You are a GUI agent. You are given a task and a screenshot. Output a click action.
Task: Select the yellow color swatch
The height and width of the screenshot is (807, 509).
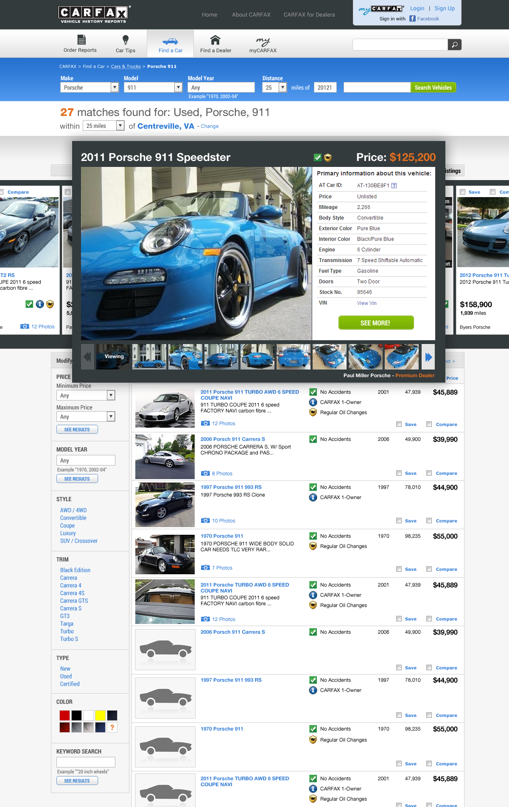[x=100, y=715]
